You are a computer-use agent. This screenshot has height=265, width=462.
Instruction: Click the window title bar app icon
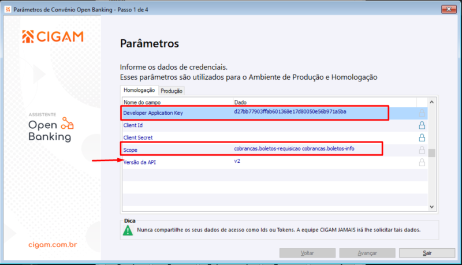(x=8, y=9)
